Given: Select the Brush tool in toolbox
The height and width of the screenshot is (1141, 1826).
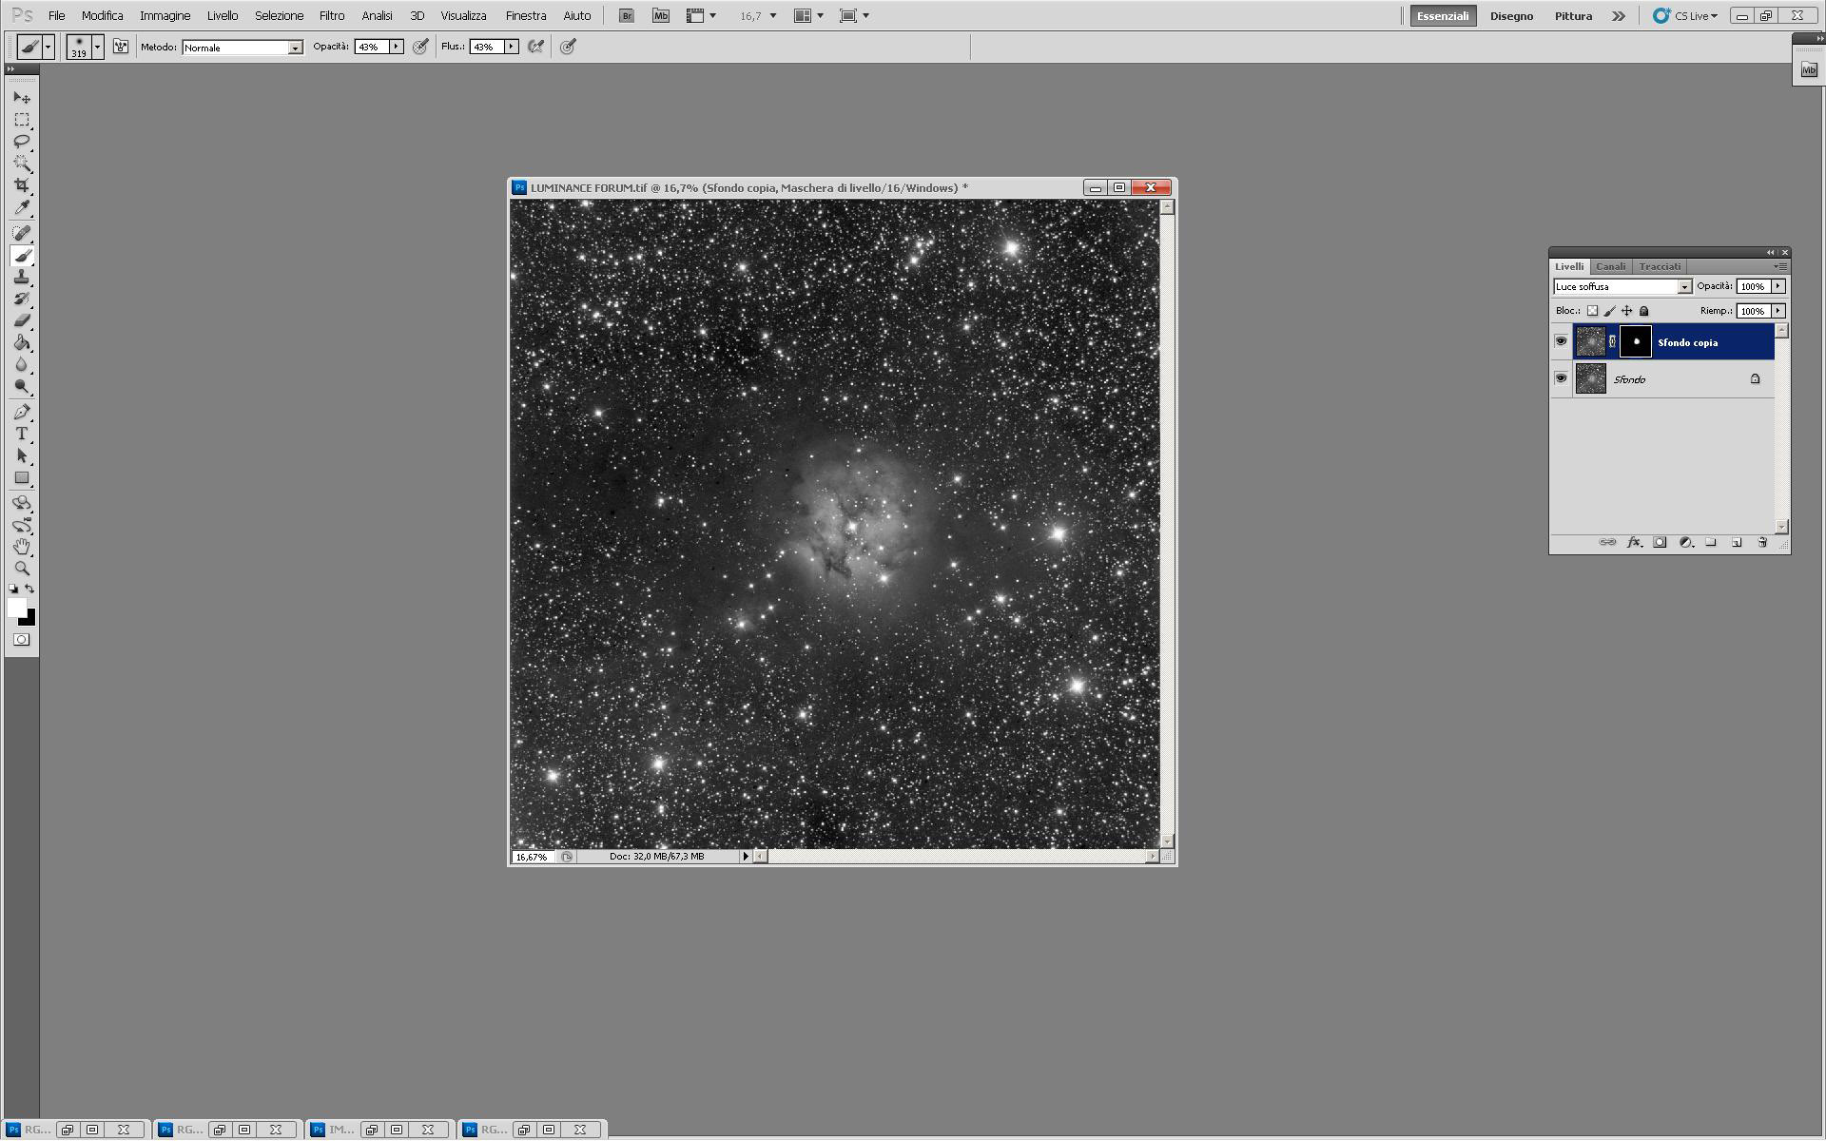Looking at the screenshot, I should pos(22,256).
